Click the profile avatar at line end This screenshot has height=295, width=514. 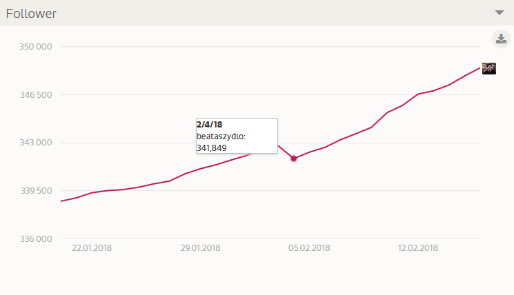pyautogui.click(x=489, y=68)
